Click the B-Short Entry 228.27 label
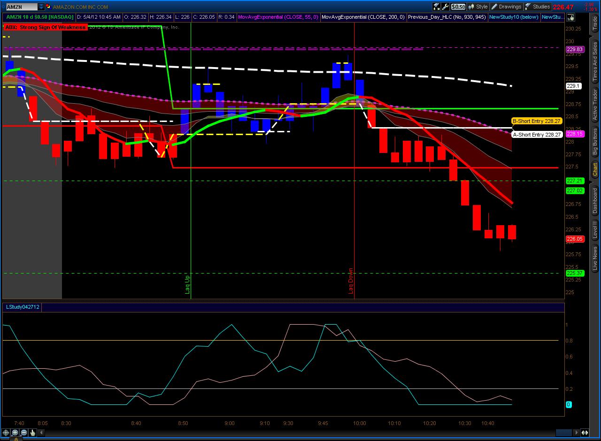Viewport: 601px width, 441px height. [x=537, y=121]
